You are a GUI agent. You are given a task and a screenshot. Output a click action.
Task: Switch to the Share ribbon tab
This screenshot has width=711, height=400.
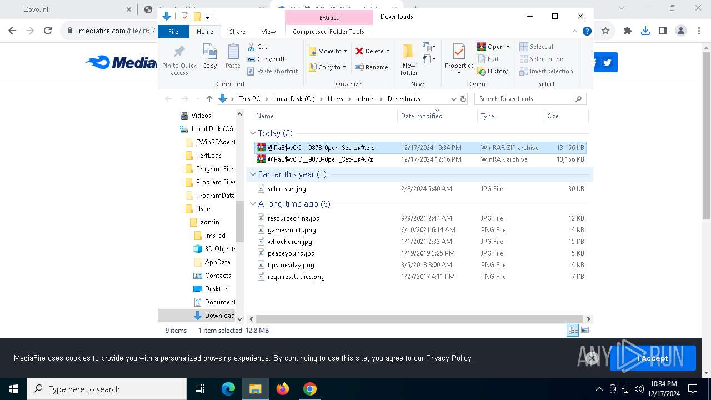(237, 32)
